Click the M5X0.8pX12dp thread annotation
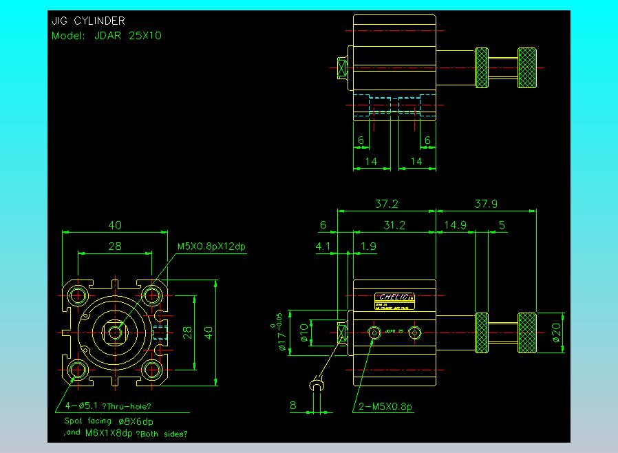The height and width of the screenshot is (453, 618). (211, 246)
